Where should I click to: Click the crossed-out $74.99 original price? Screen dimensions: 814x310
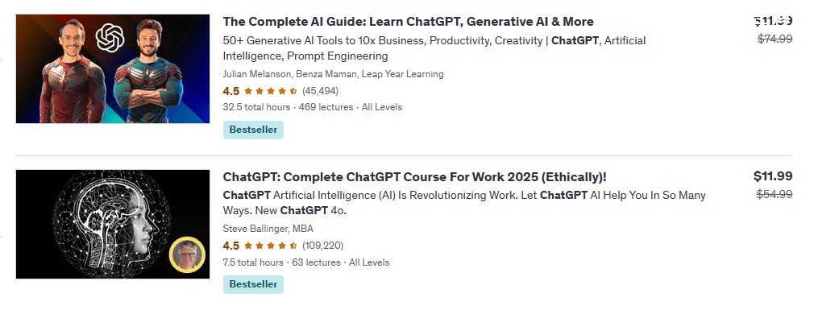[775, 39]
